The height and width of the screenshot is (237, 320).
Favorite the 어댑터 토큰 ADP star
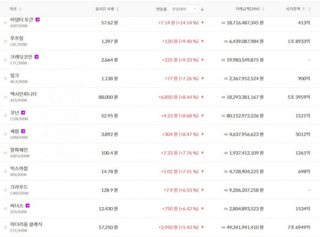pyautogui.click(x=5, y=22)
